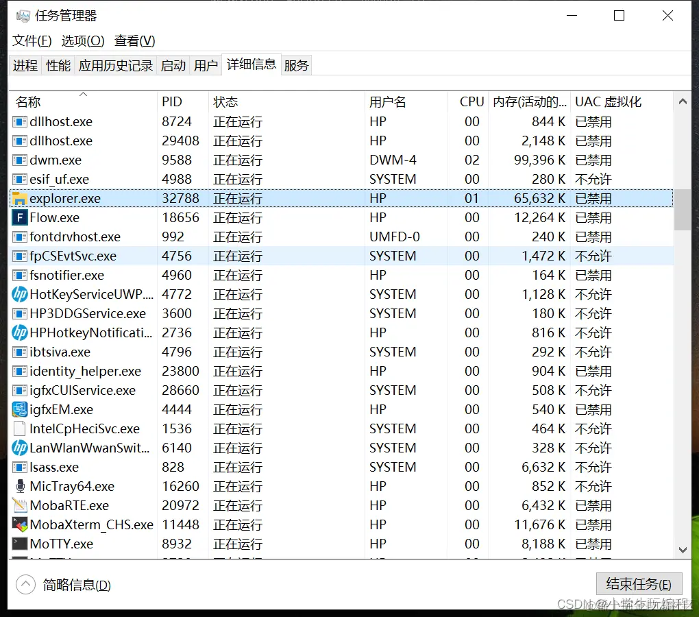This screenshot has height=617, width=699.
Task: Select PID 32788 of explorer.exe
Action: [180, 198]
